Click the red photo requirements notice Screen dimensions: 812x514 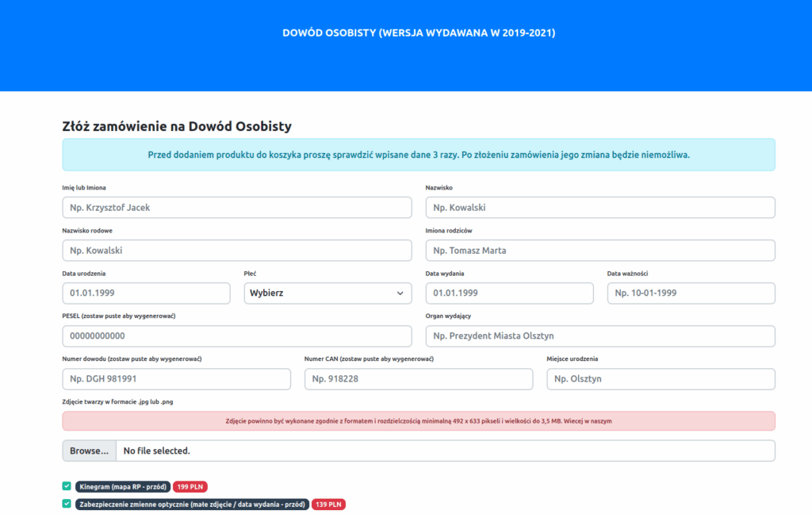tap(419, 420)
